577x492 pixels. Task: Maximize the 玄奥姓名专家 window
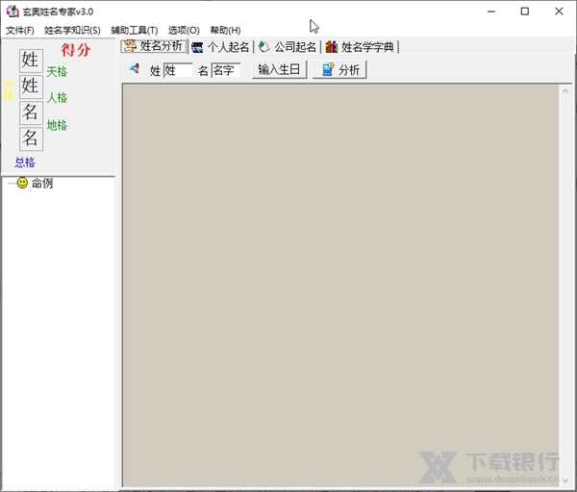pos(525,12)
